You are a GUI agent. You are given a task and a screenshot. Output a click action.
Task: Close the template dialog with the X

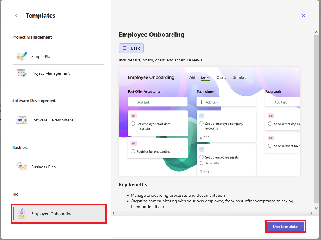pos(303,16)
